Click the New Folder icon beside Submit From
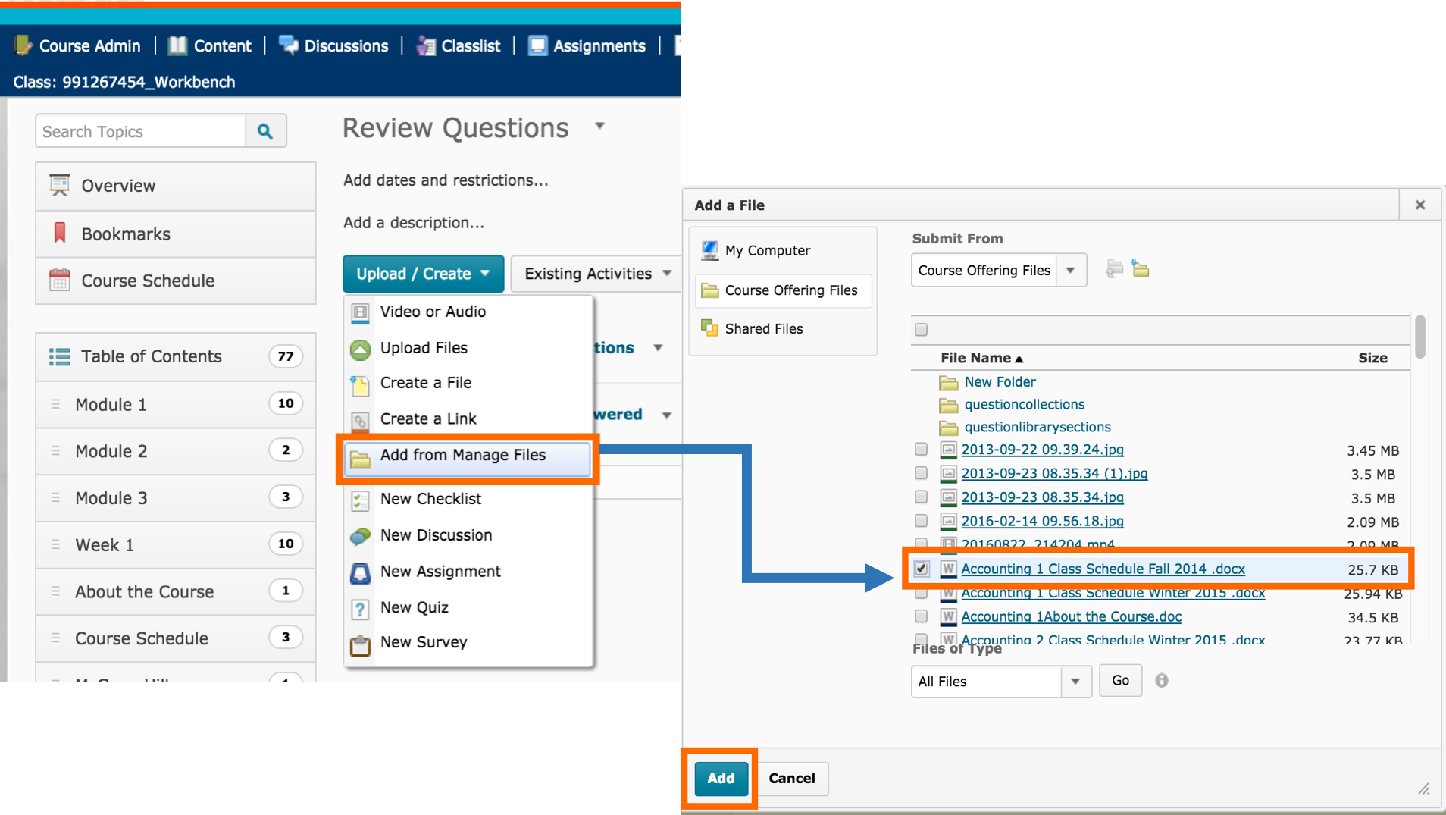 click(1141, 268)
